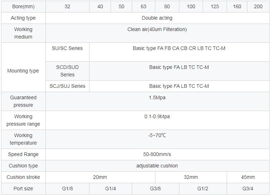Click the 45mm cushion stroke cell

(248, 177)
